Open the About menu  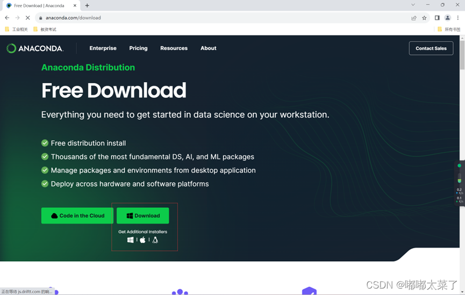[x=208, y=48]
